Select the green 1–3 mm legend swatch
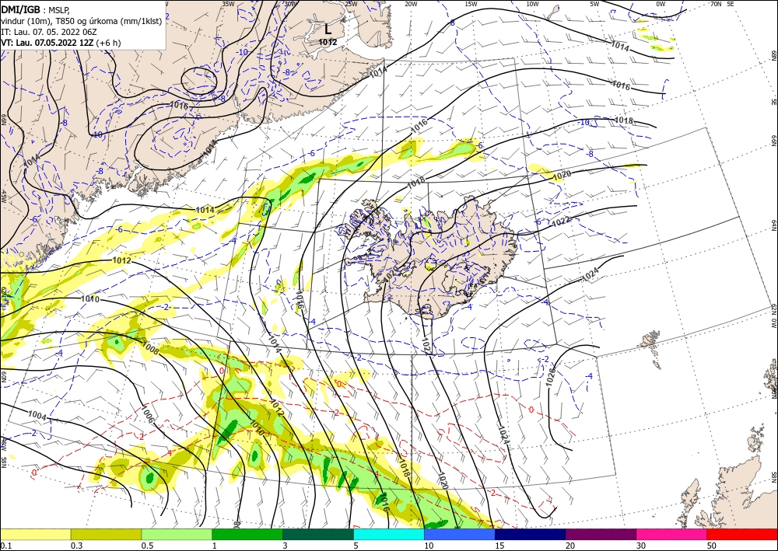Image resolution: width=778 pixels, height=551 pixels. (247, 534)
